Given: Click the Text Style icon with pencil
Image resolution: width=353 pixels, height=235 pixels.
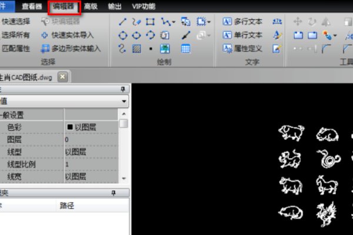Looking at the screenshot, I should pos(277,35).
